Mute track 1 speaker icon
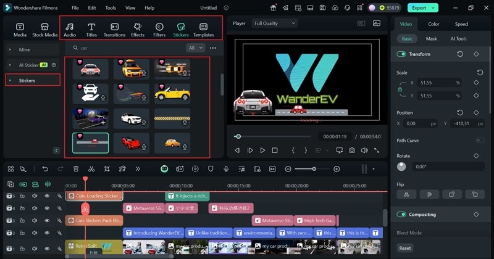Screen dimensions: 494x259 (x=35, y=249)
